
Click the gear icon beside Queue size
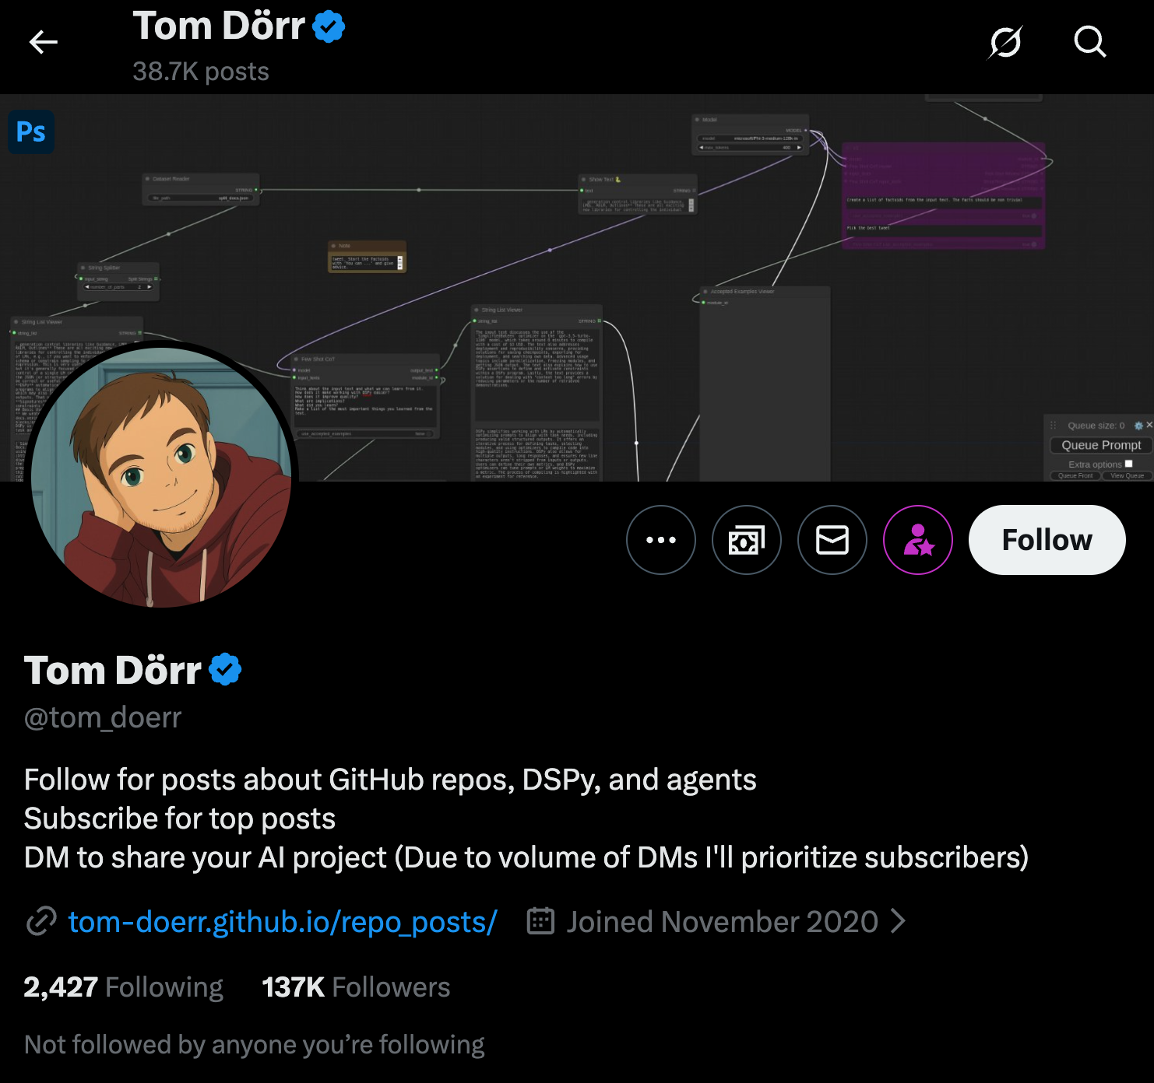(1138, 426)
